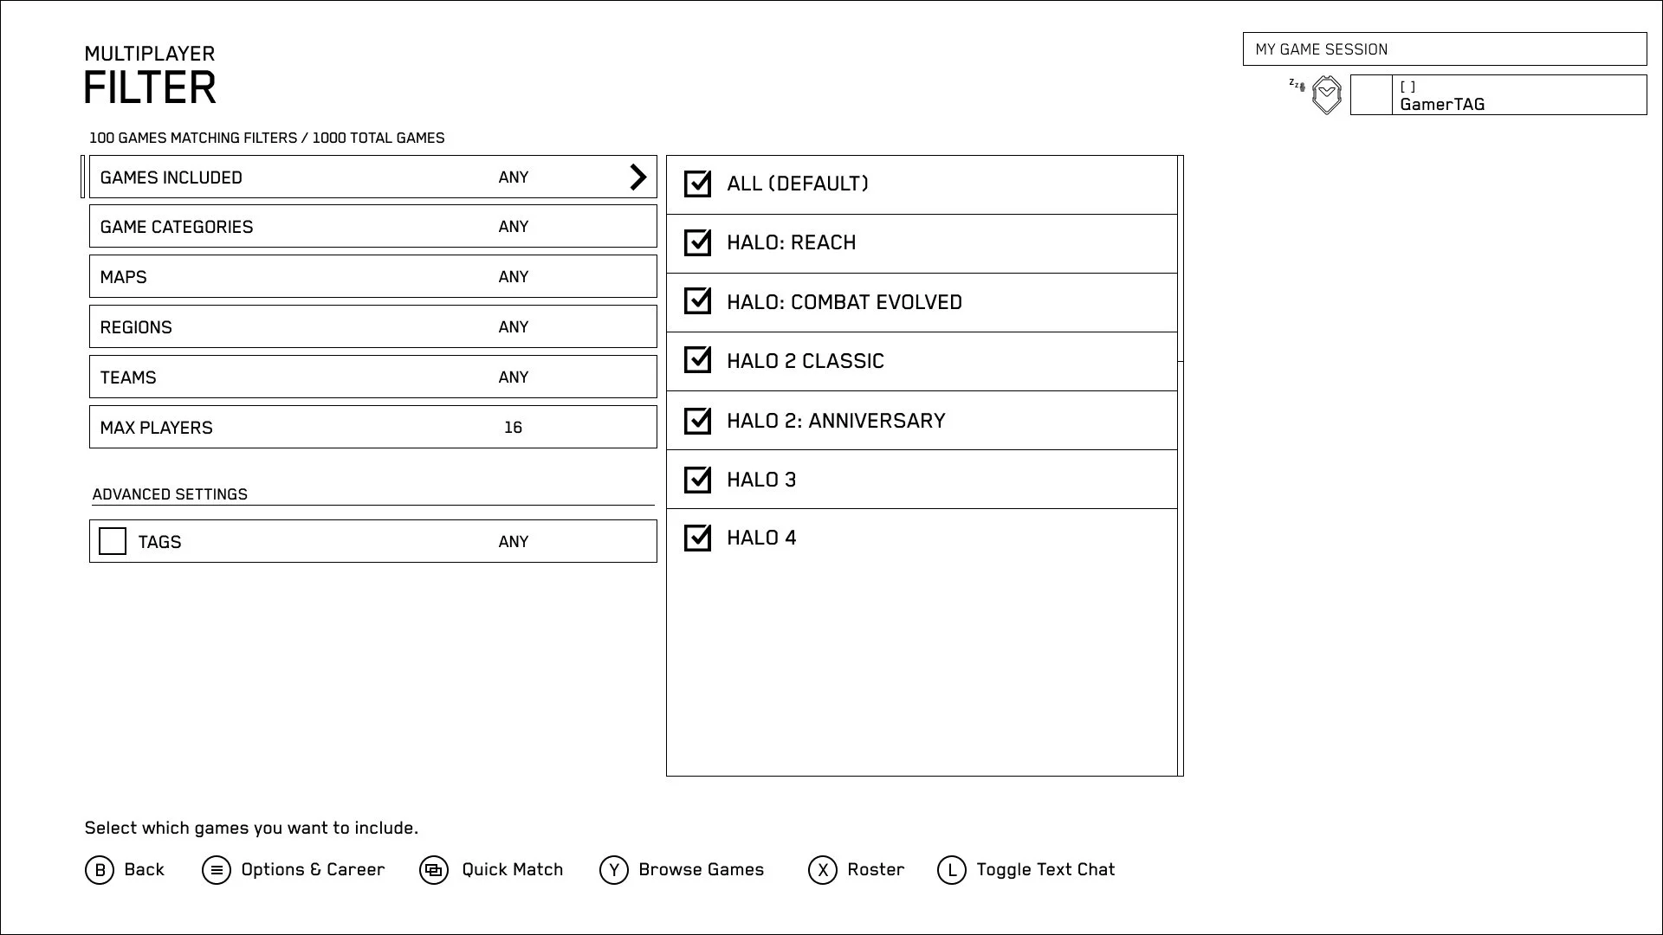Open the MAX PLAYERS filter row
The height and width of the screenshot is (935, 1663).
tap(373, 428)
